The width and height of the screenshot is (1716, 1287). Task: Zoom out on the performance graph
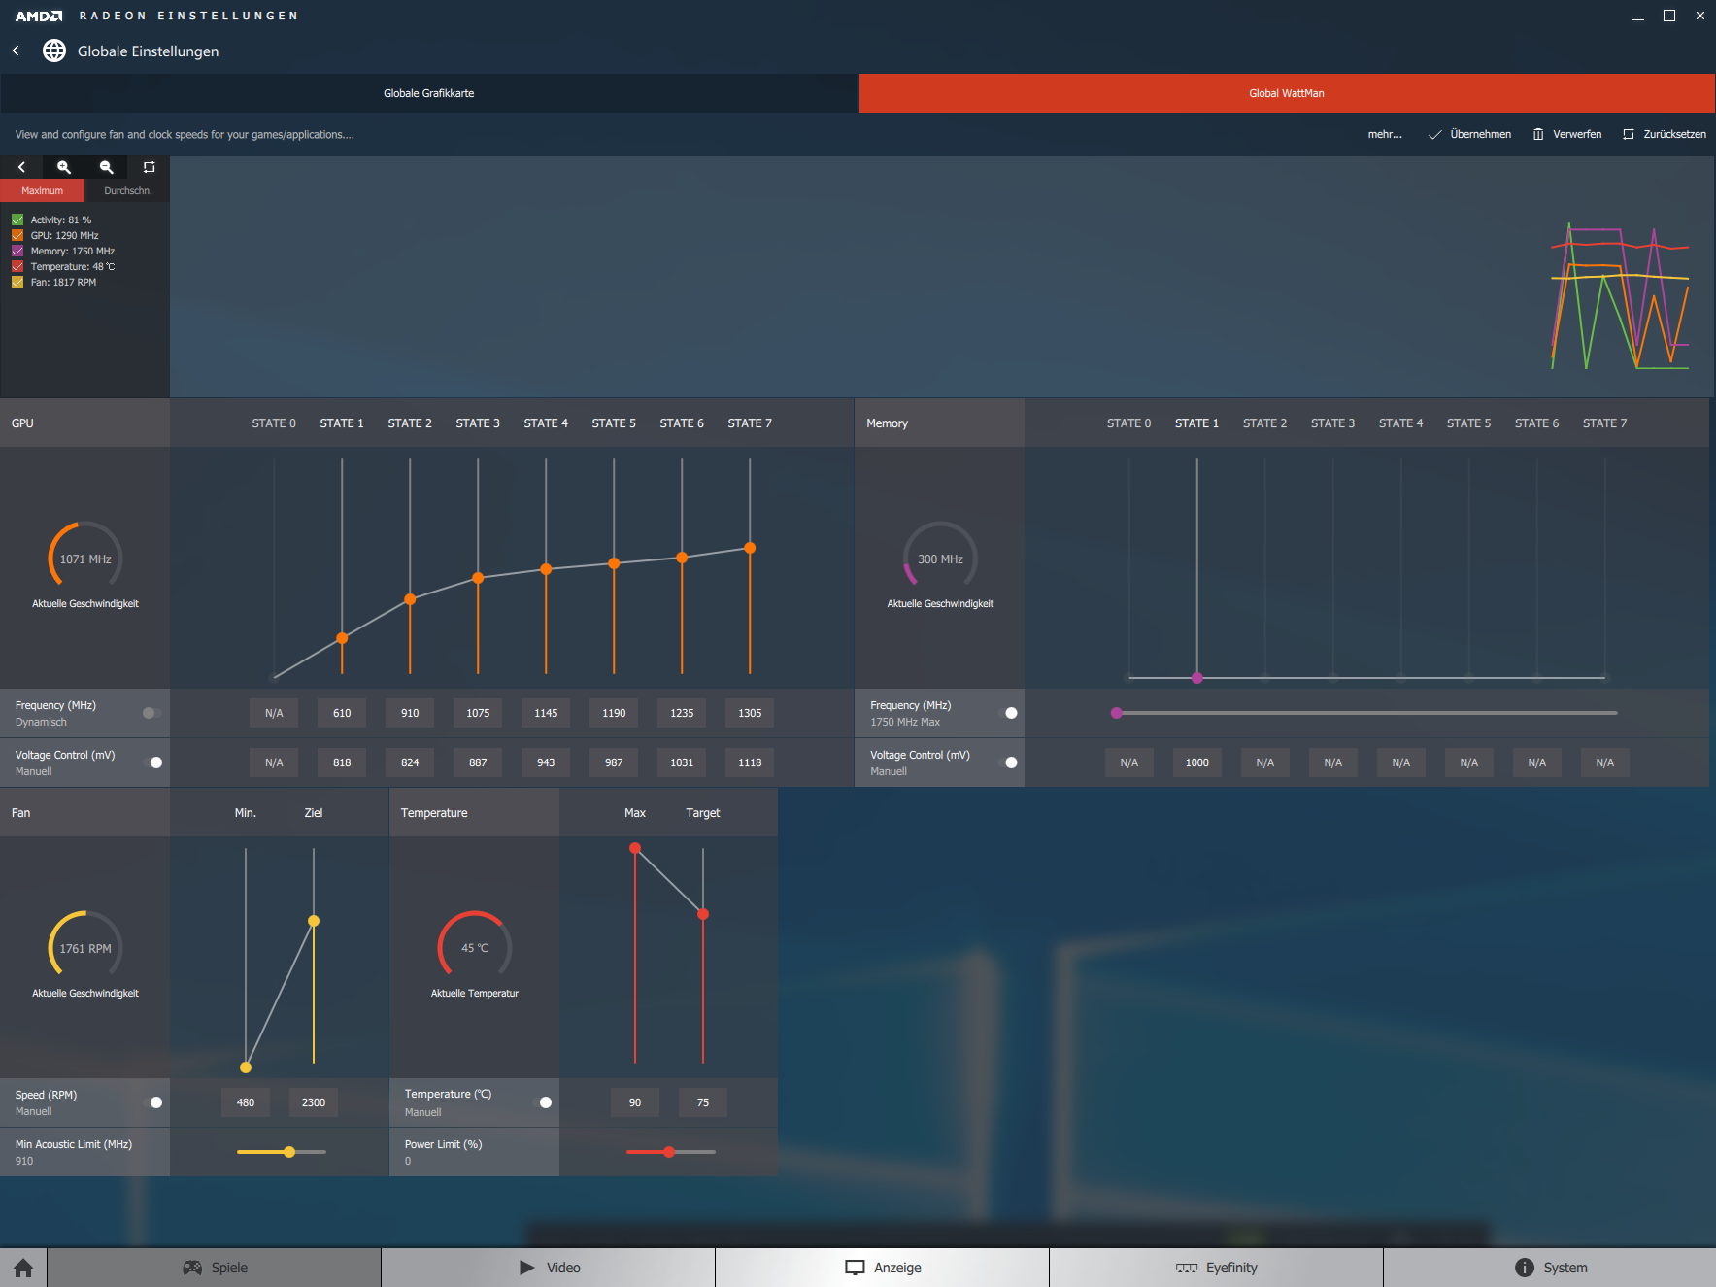tap(107, 167)
